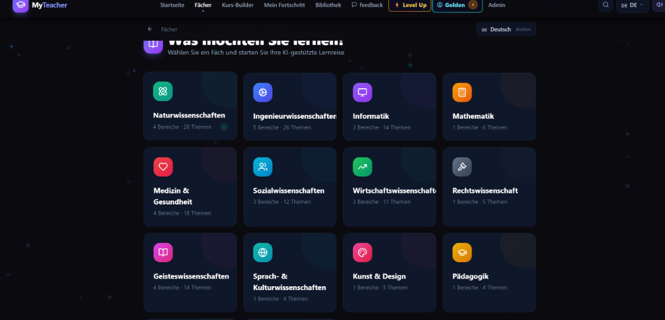Click the Wirtschaftswissenschaften trend chart icon
The height and width of the screenshot is (320, 665).
pyautogui.click(x=362, y=167)
